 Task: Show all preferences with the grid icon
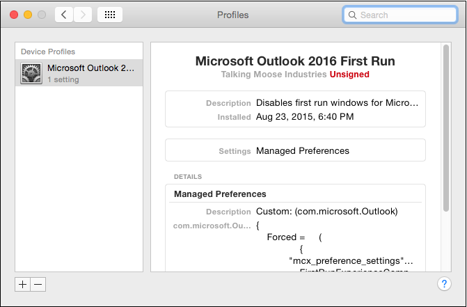pyautogui.click(x=110, y=15)
